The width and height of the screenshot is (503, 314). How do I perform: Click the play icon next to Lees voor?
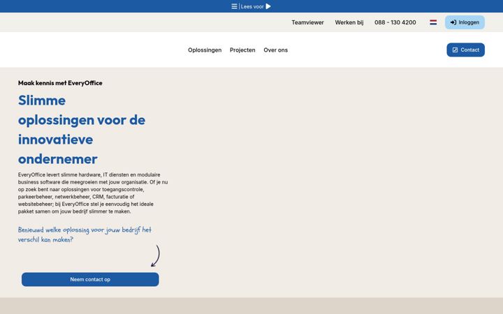tap(268, 6)
